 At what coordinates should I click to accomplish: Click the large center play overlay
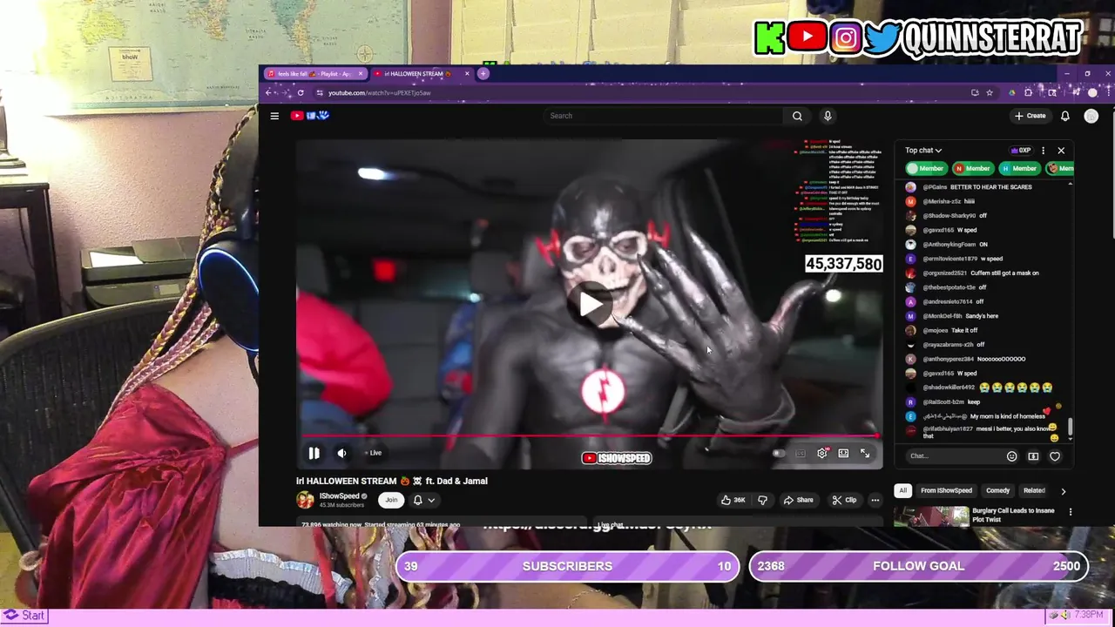[591, 304]
